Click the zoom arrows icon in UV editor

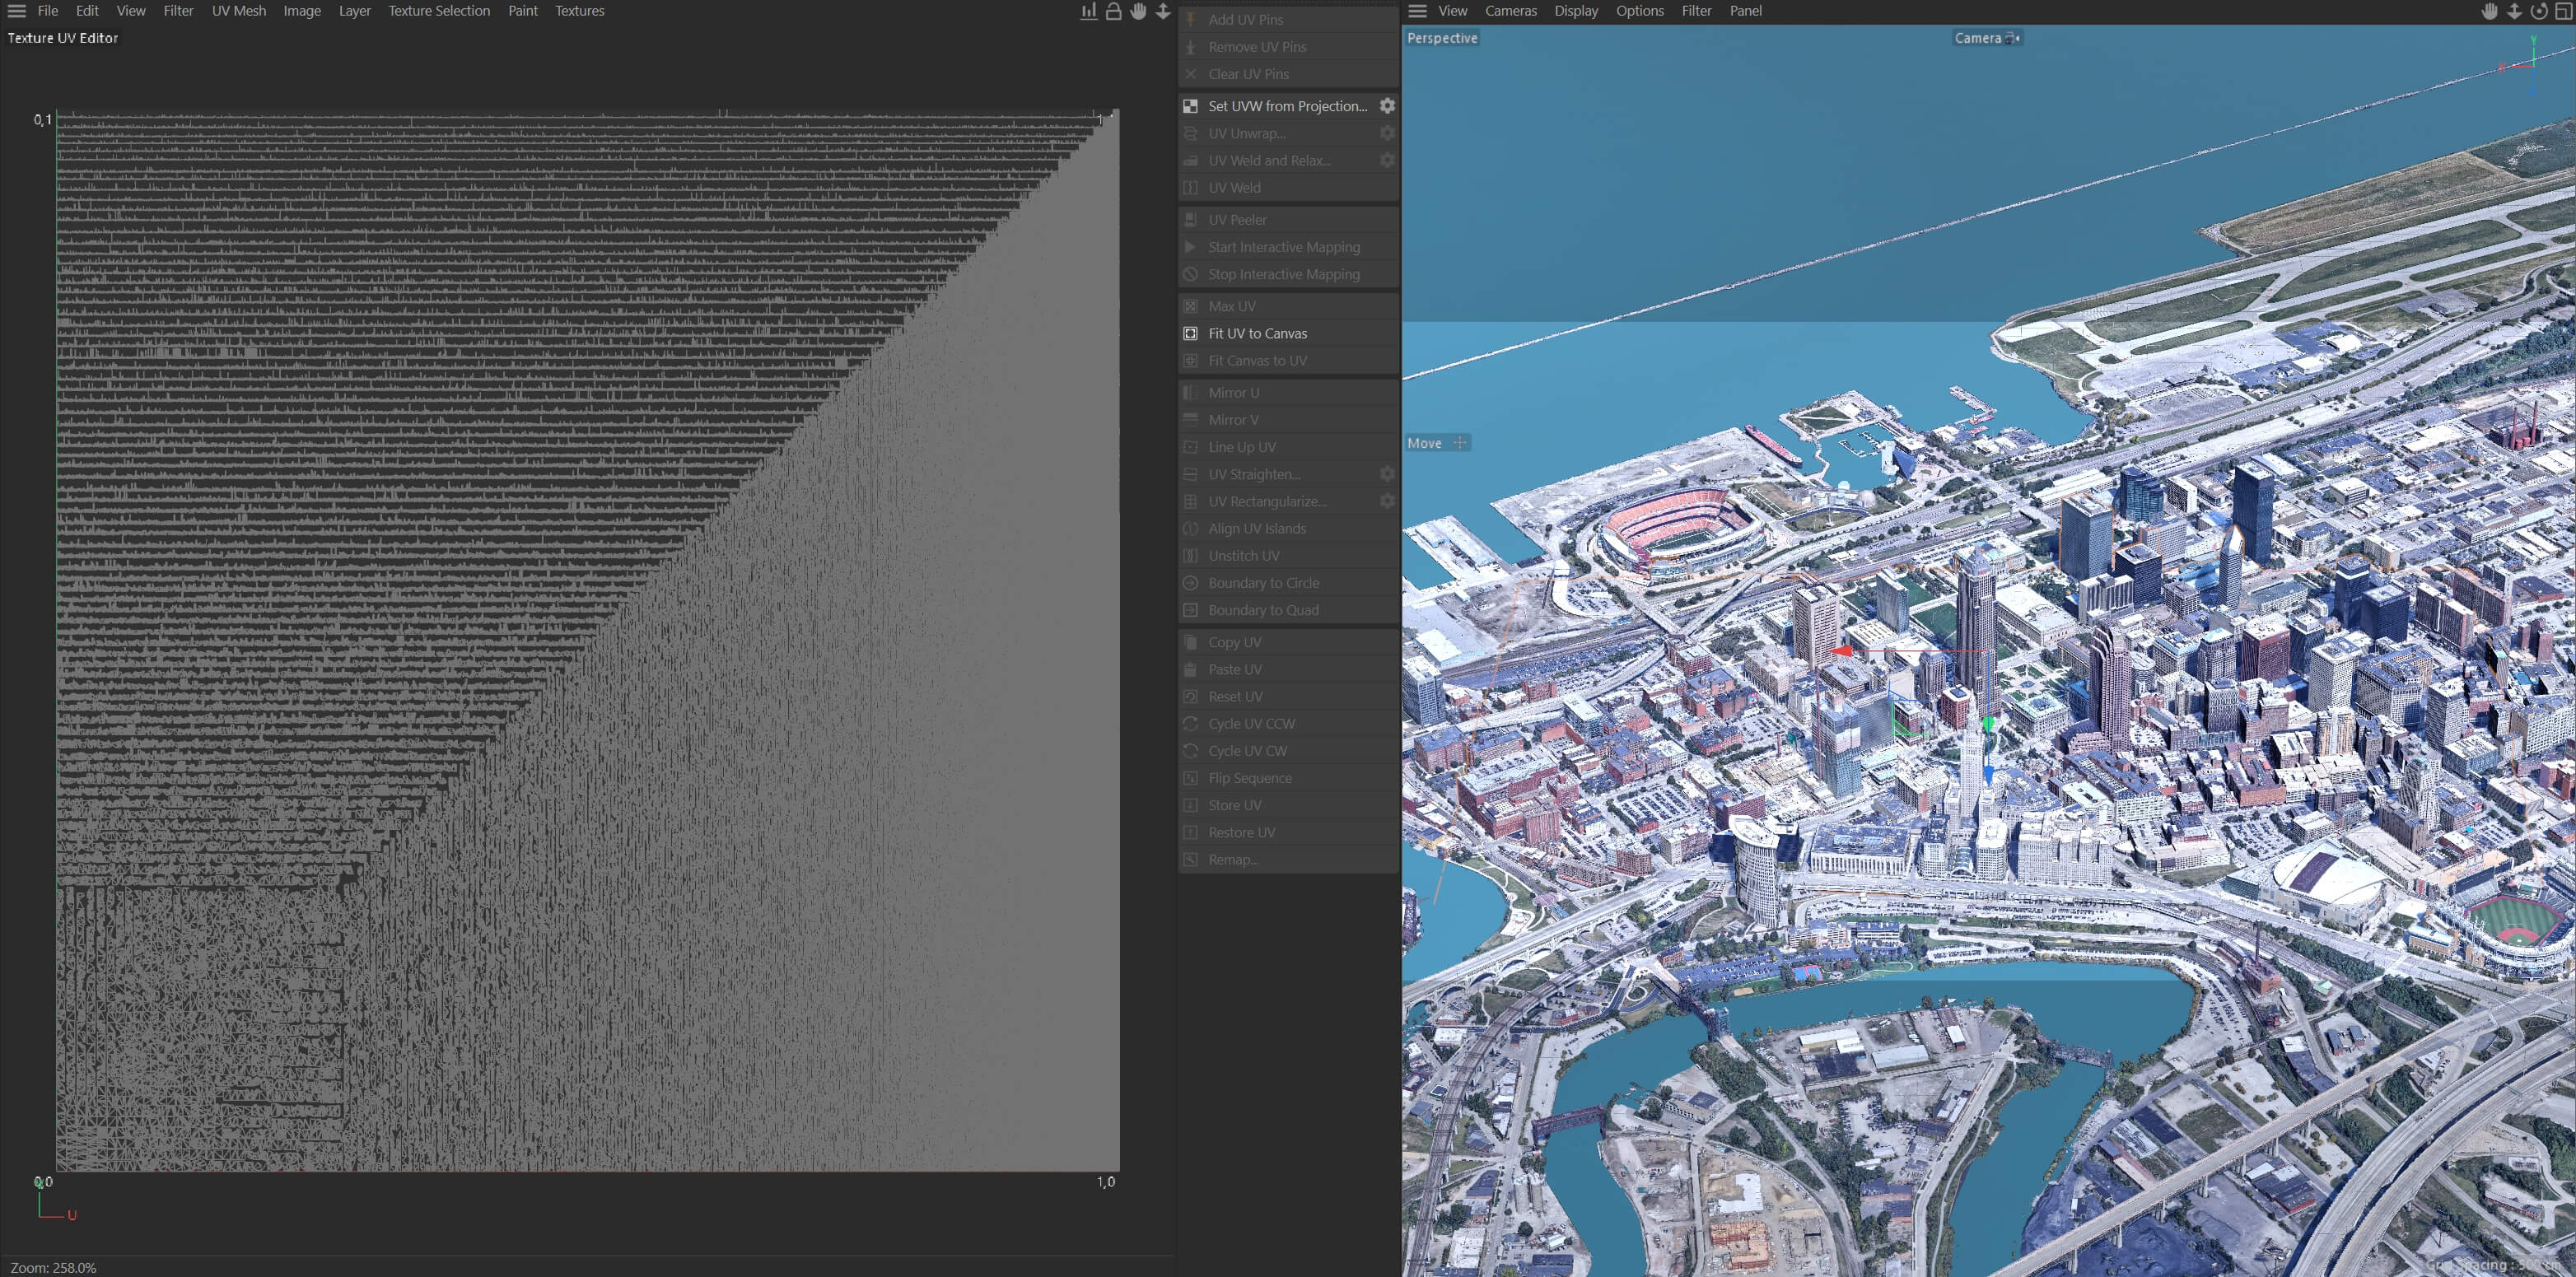tap(1163, 11)
